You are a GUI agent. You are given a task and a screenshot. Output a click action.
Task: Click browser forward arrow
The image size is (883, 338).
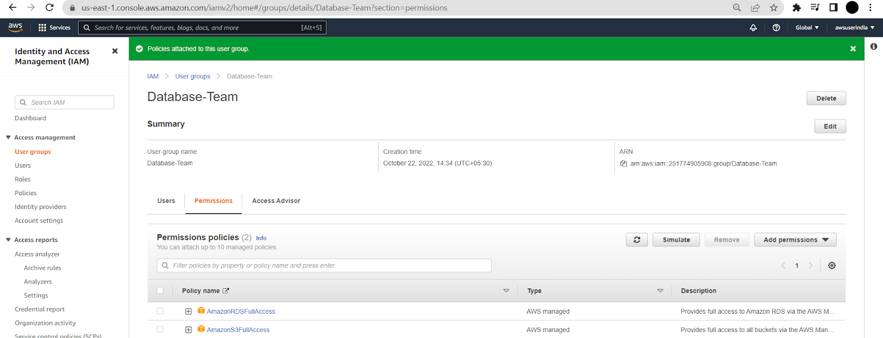[x=31, y=8]
